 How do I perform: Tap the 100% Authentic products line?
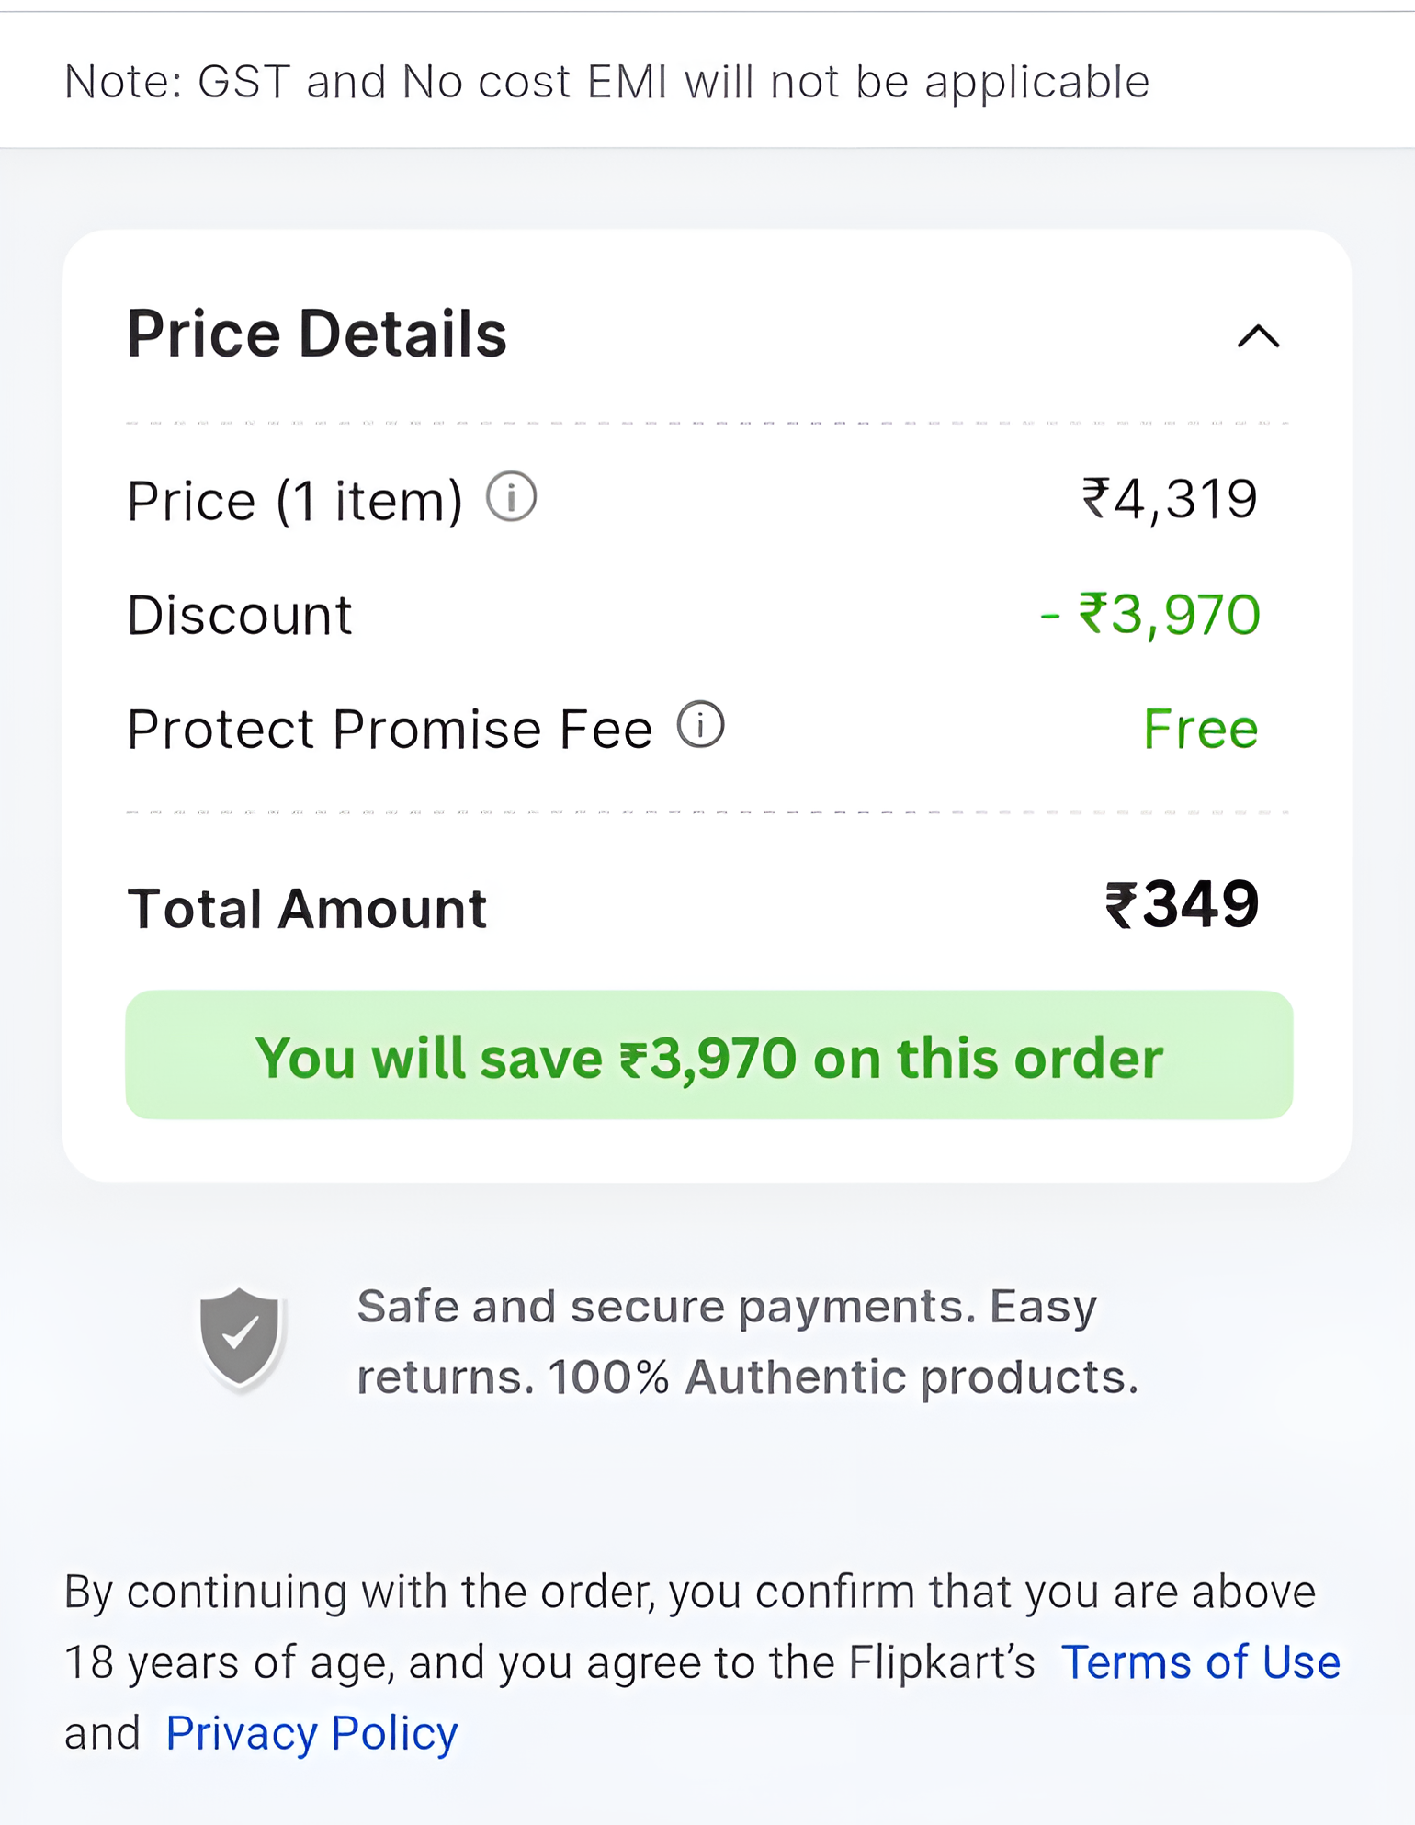tap(843, 1377)
